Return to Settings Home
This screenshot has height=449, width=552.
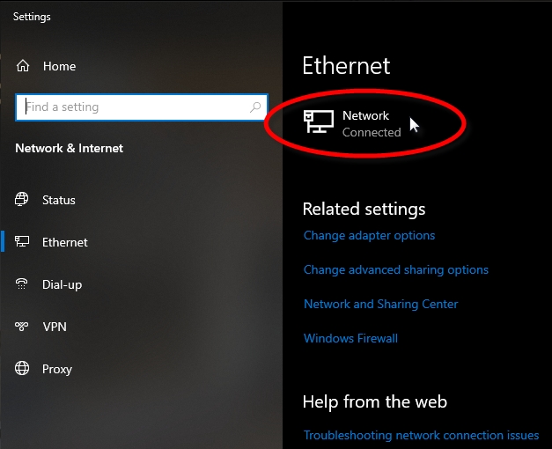[x=59, y=66]
